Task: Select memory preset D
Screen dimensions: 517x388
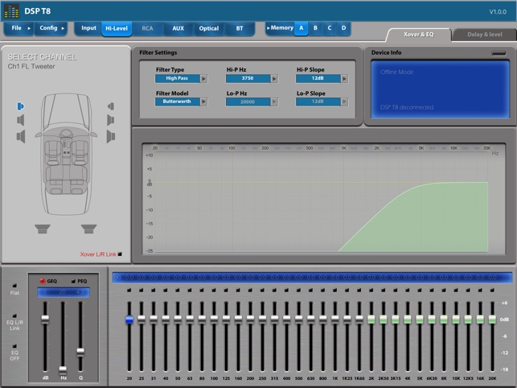Action: (343, 28)
